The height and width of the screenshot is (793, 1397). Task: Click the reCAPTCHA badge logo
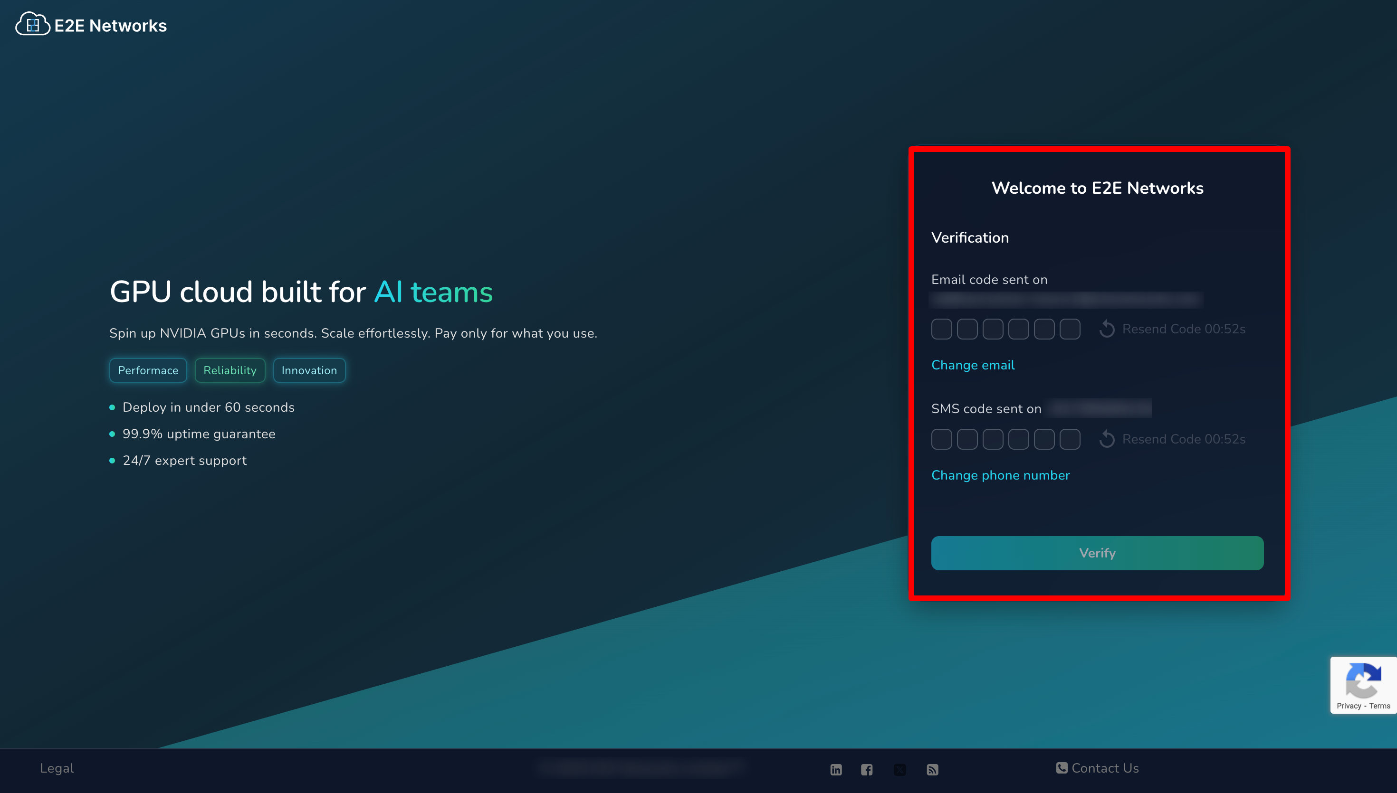(1363, 680)
